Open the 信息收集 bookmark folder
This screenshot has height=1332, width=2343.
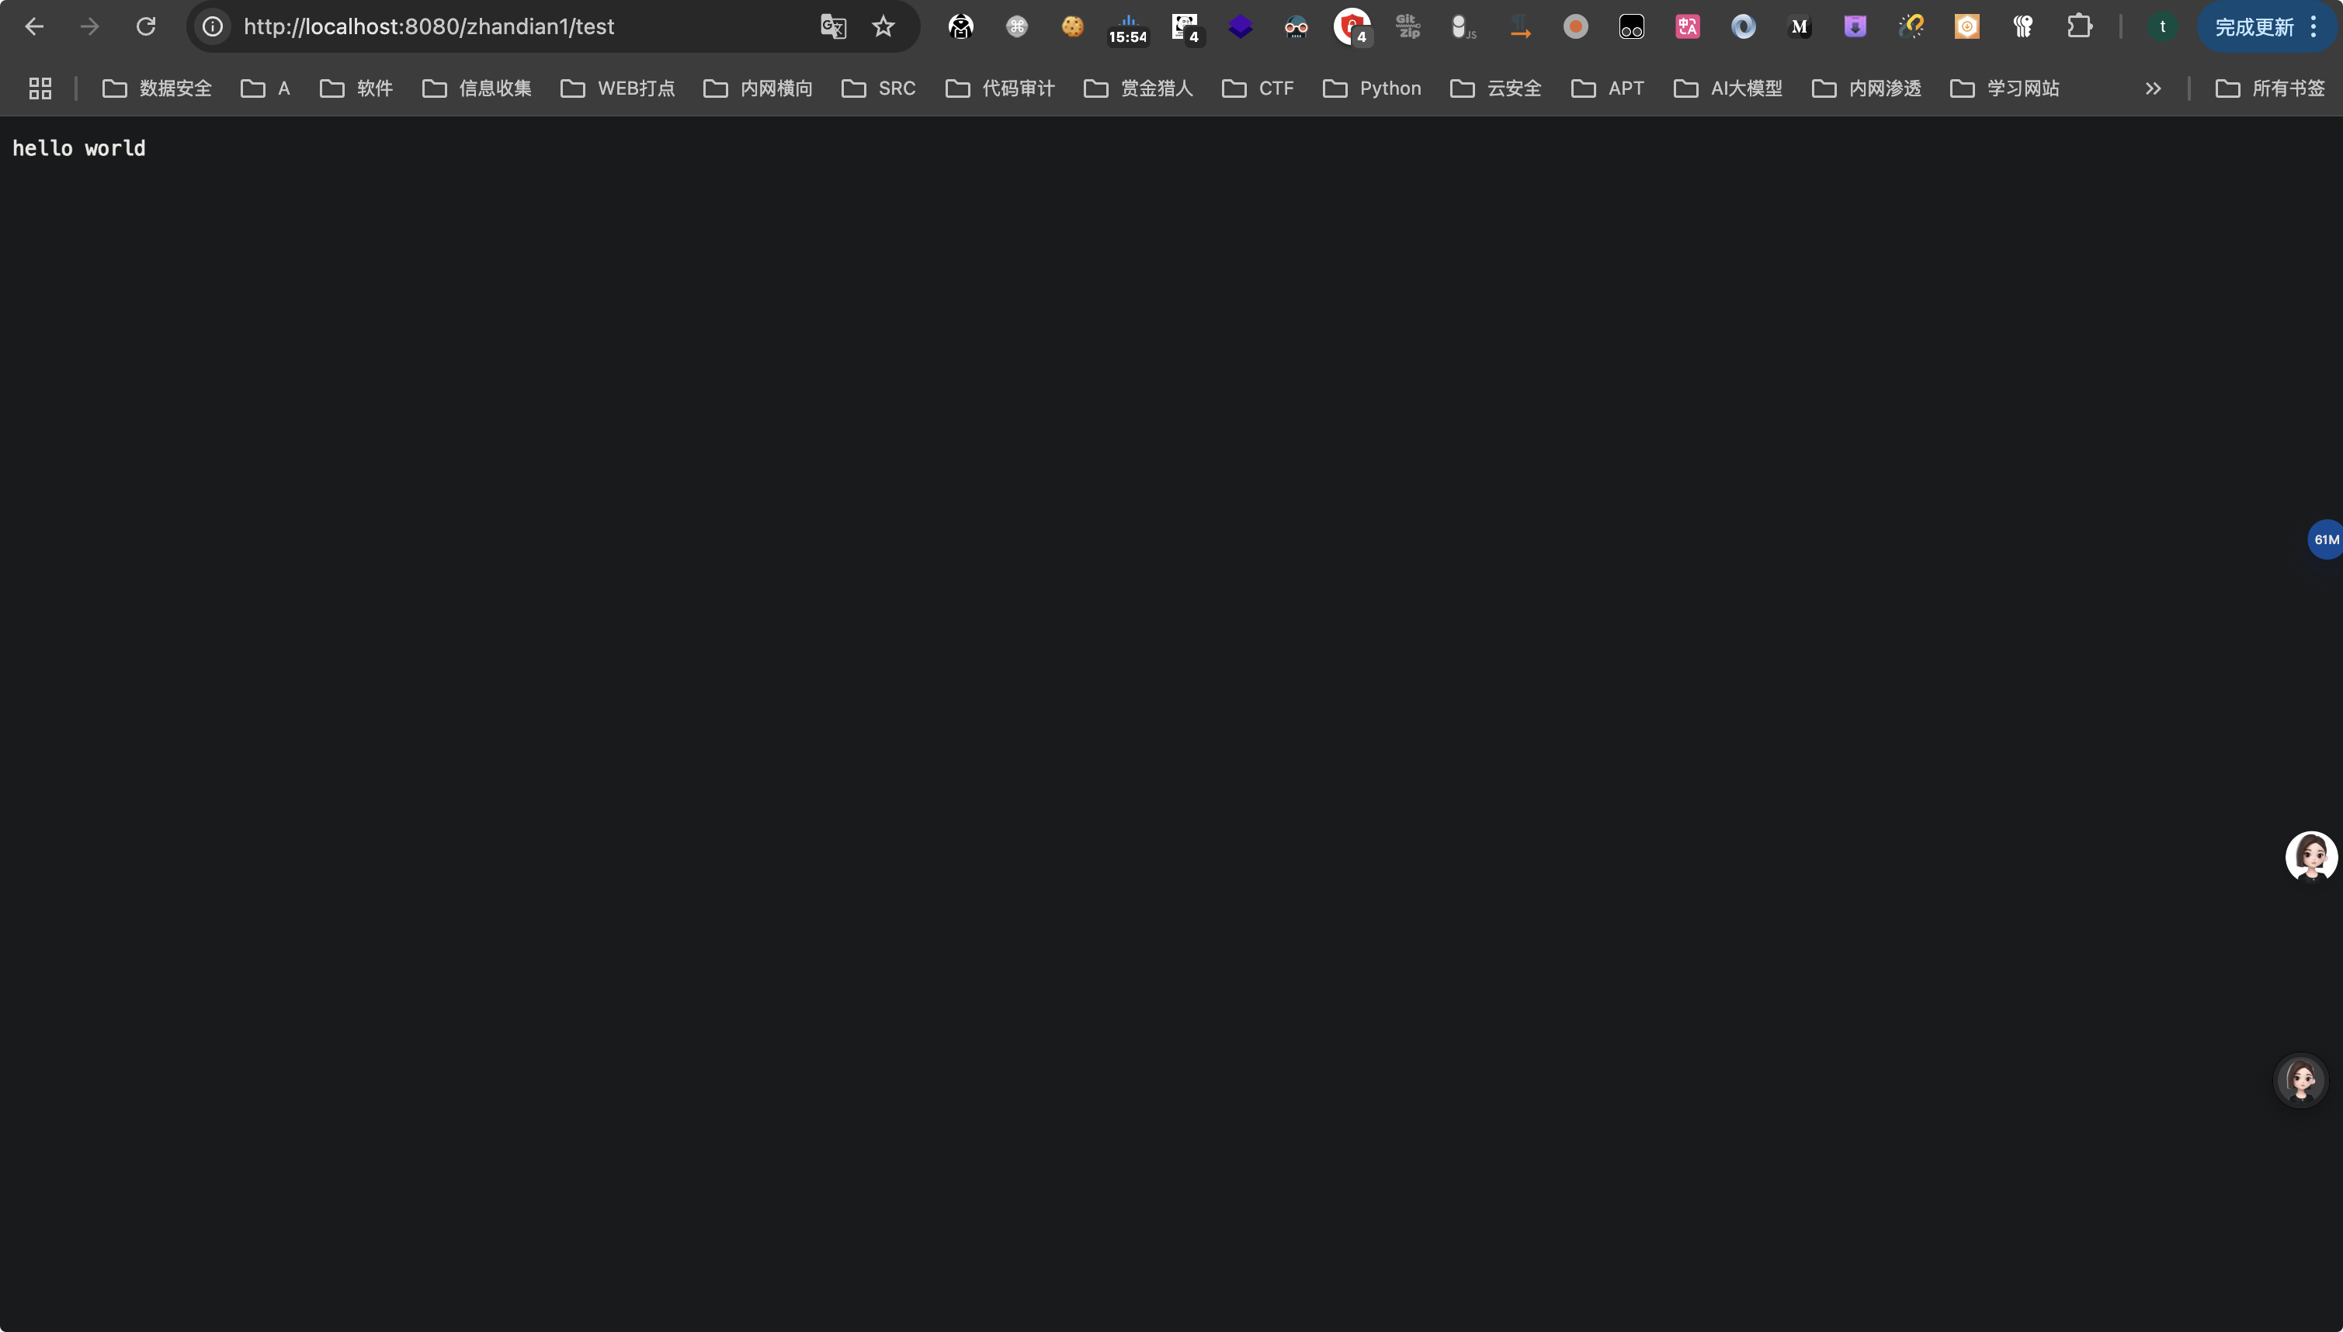point(477,88)
